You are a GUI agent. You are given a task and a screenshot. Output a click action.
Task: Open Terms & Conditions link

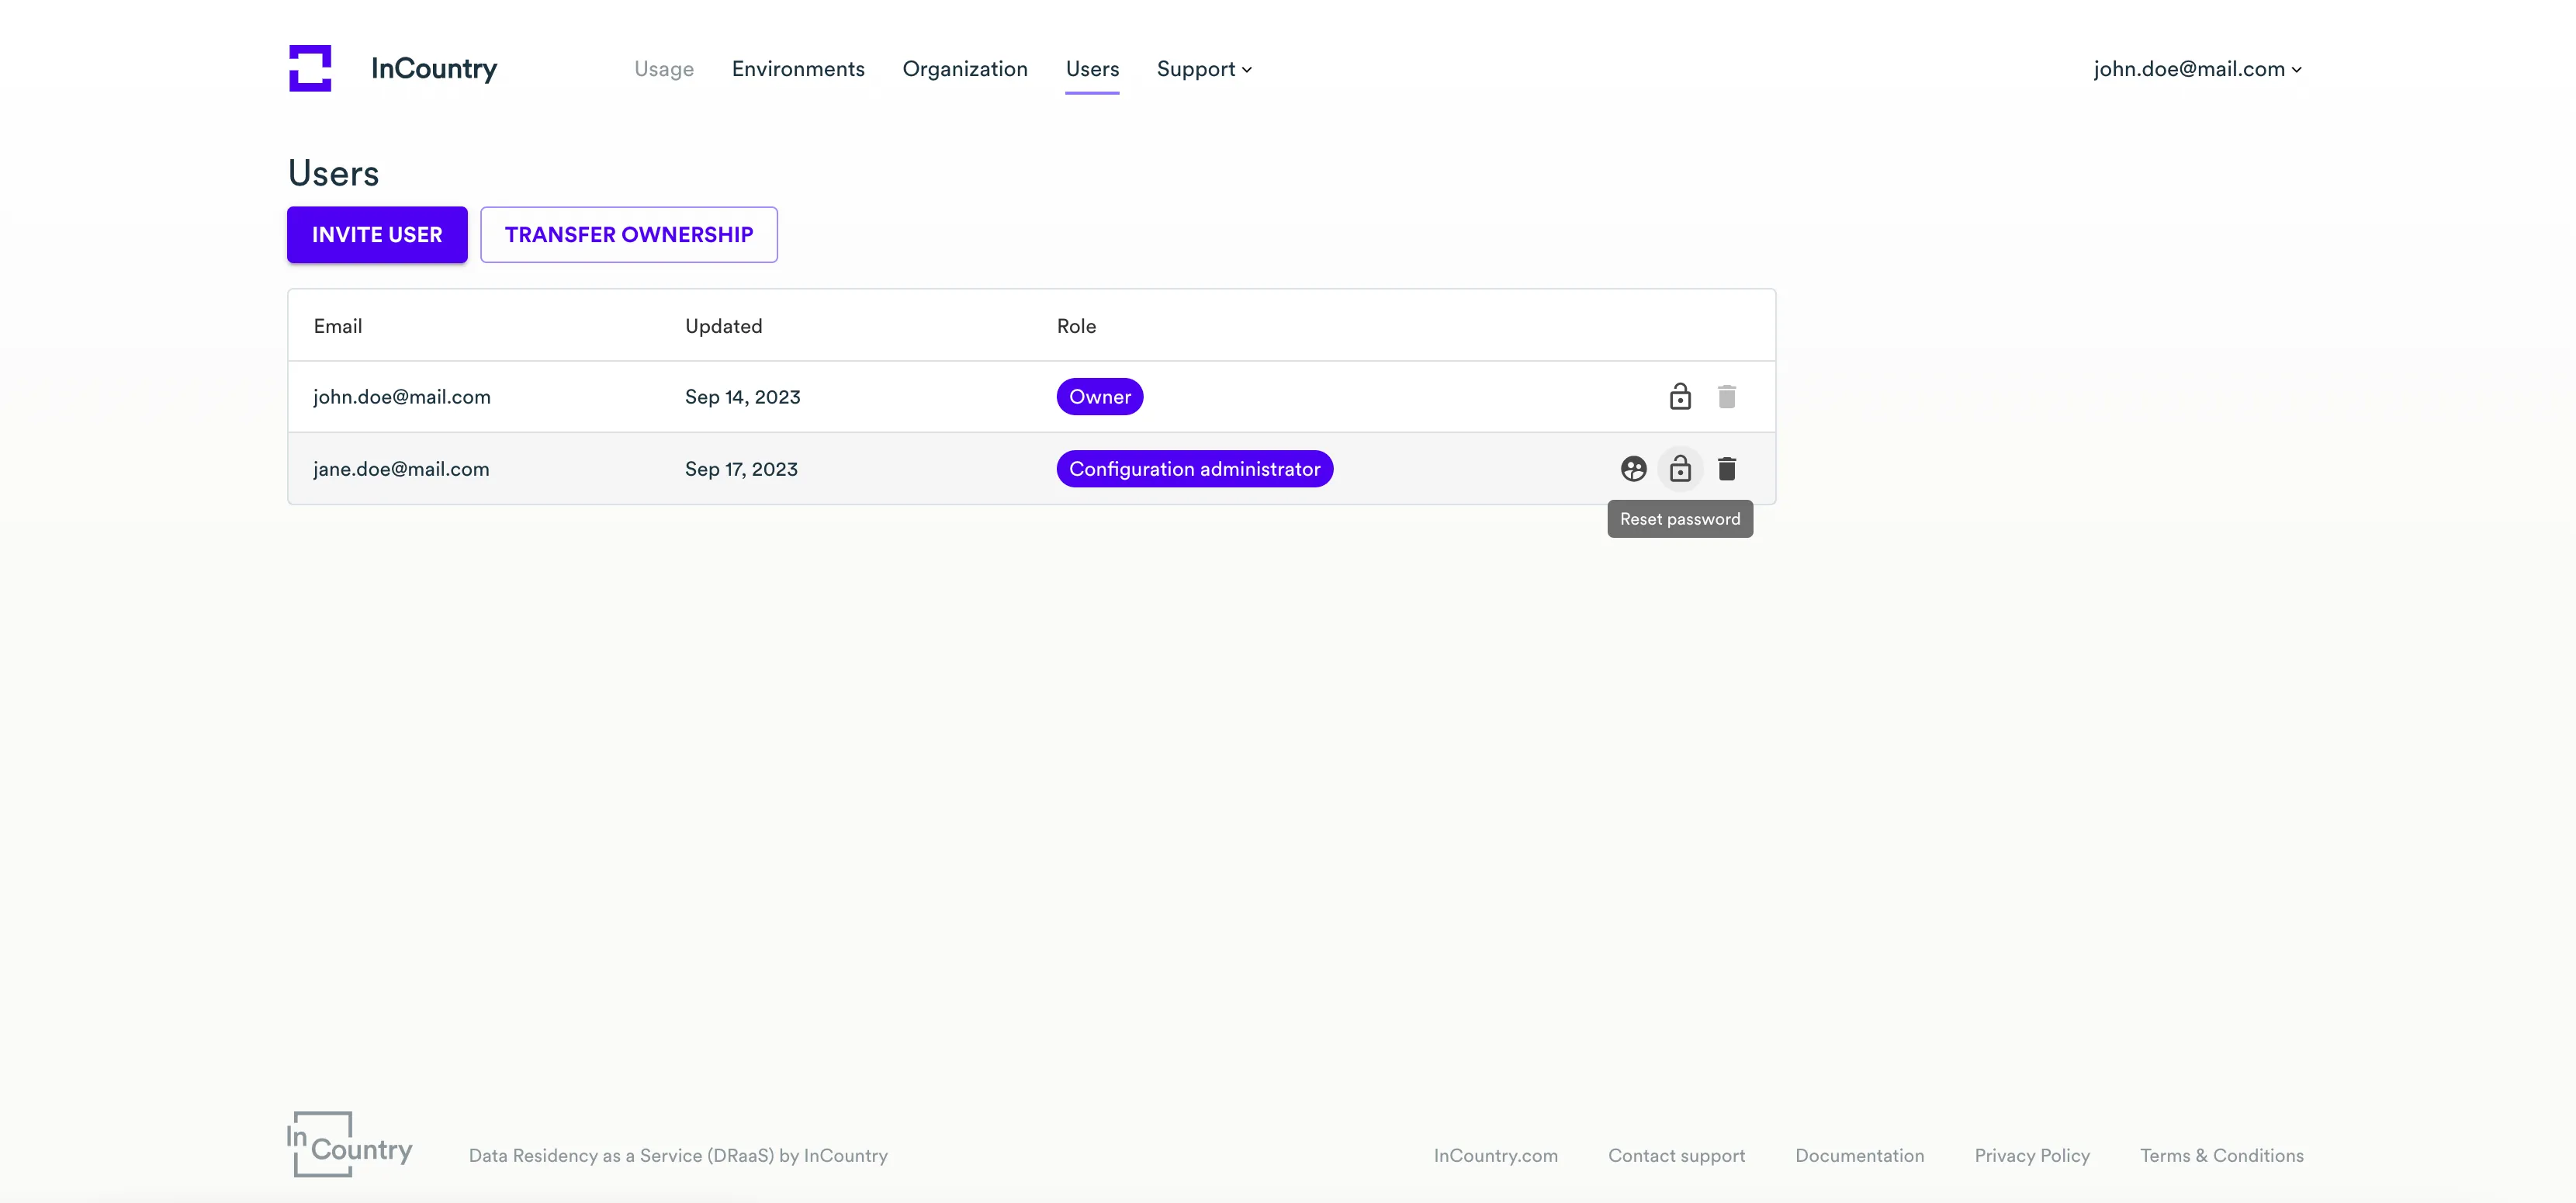(x=2221, y=1155)
